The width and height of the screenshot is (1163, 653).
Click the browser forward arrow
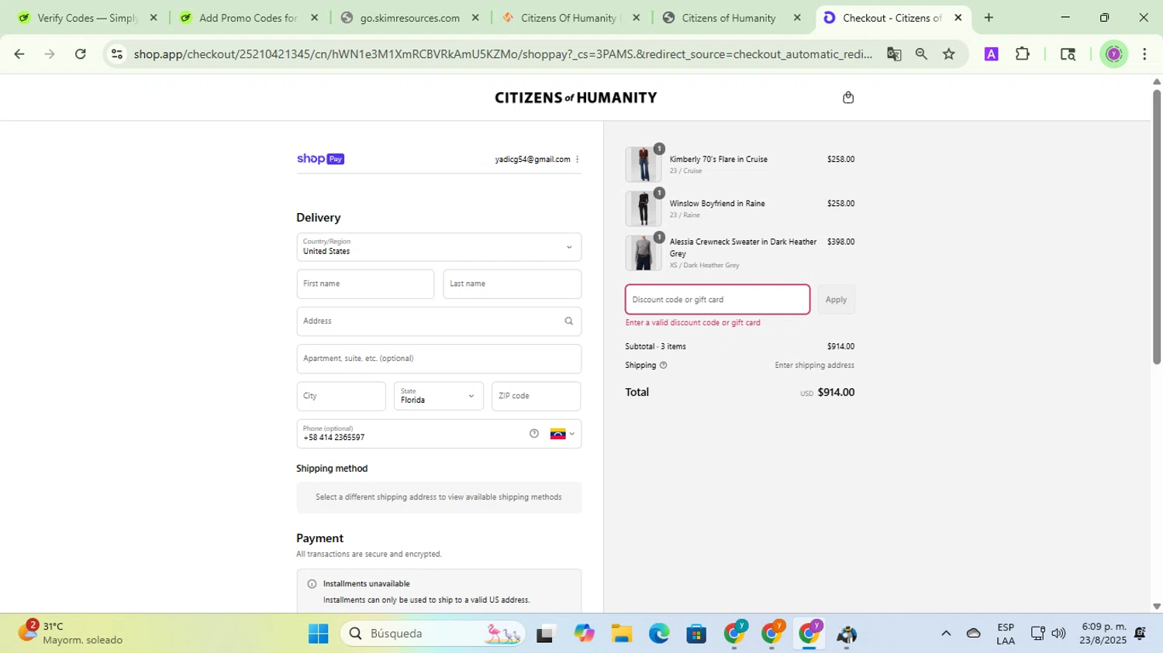point(50,54)
